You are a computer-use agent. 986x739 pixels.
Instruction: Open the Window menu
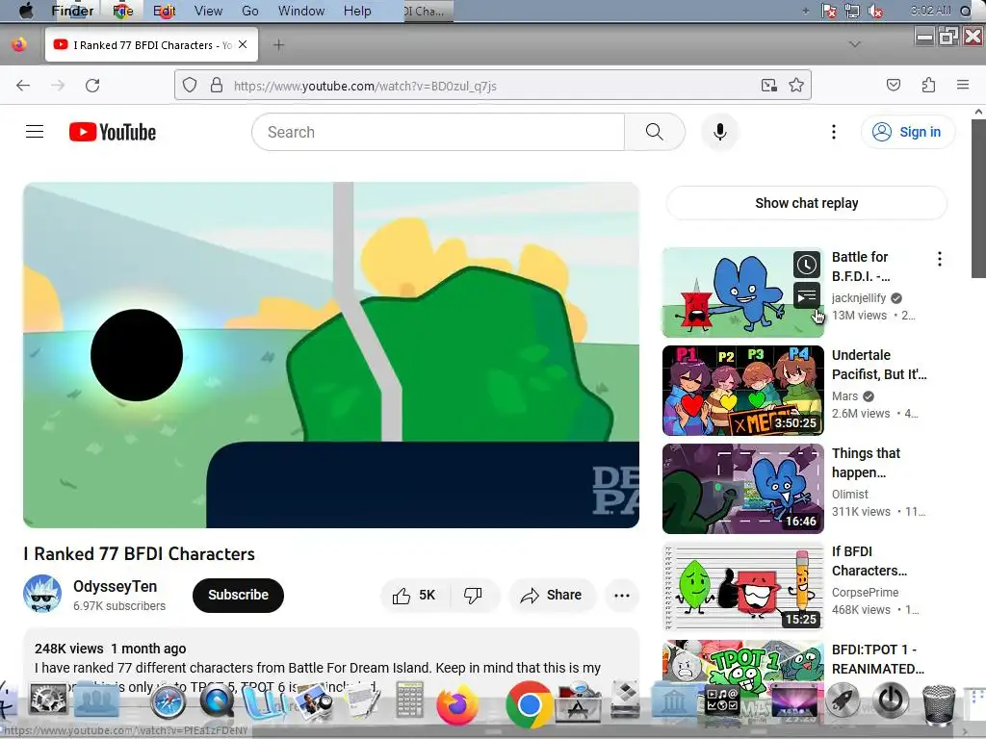click(x=301, y=11)
